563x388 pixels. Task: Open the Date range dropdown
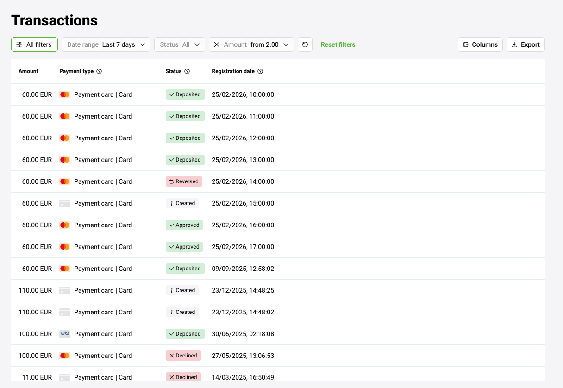(106, 44)
